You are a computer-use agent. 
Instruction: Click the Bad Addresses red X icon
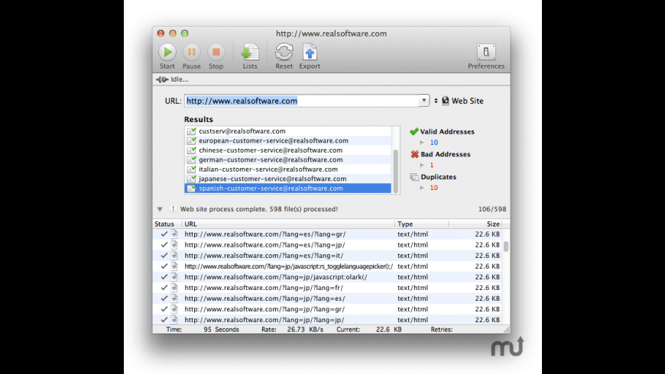point(415,154)
